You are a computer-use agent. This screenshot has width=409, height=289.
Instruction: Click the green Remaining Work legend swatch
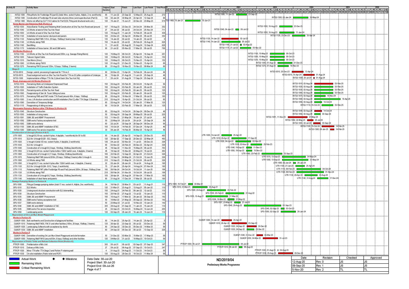point(14,264)
